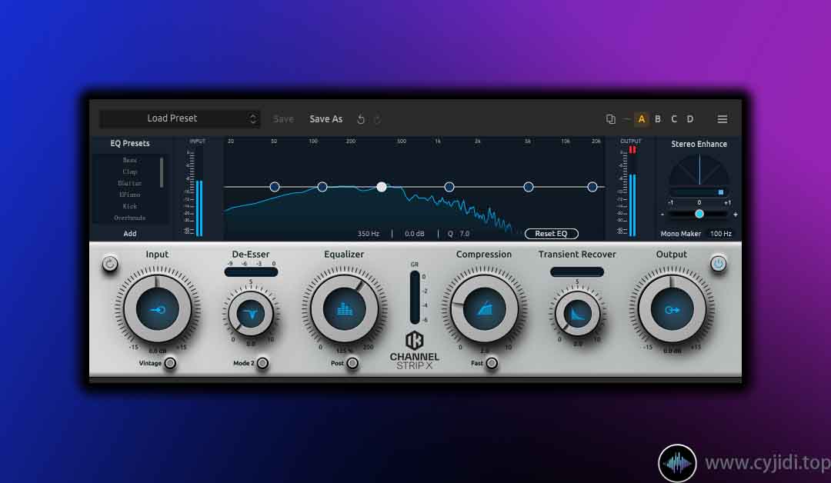
Task: Click the Q 7.0 value
Action: point(459,234)
